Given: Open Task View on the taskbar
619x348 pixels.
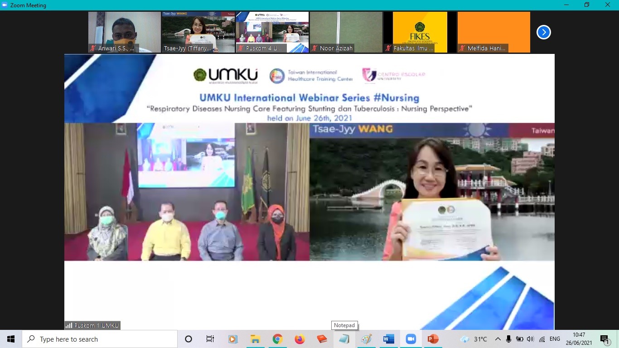Looking at the screenshot, I should click(210, 339).
